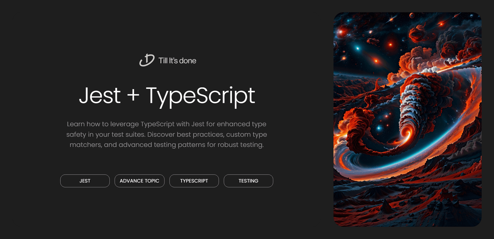The image size is (494, 239).
Task: Select the JEST tag button
Action: point(85,181)
